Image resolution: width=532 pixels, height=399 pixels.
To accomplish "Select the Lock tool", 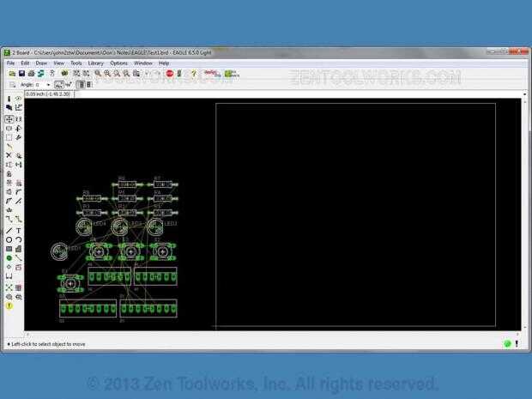I will tap(9, 174).
